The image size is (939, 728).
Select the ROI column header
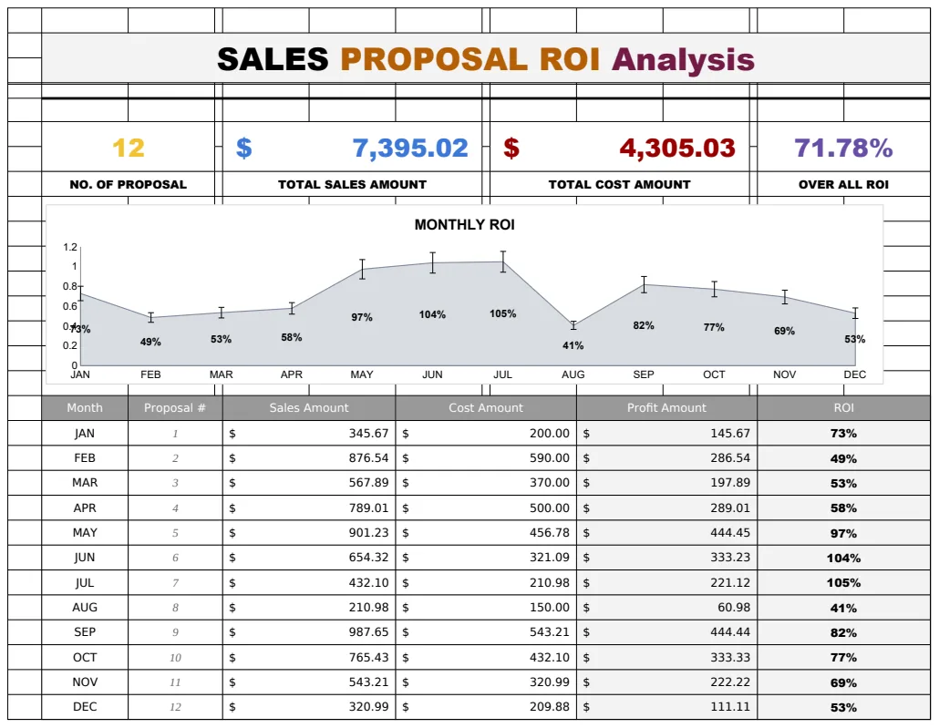click(843, 407)
